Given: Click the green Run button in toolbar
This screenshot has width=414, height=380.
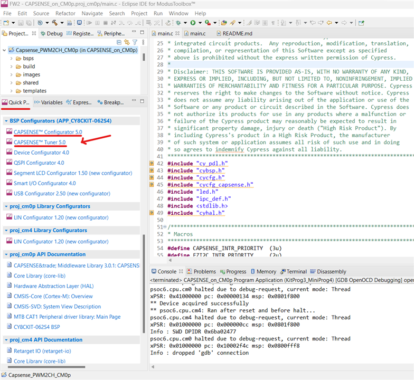Looking at the screenshot, I should point(193,23).
